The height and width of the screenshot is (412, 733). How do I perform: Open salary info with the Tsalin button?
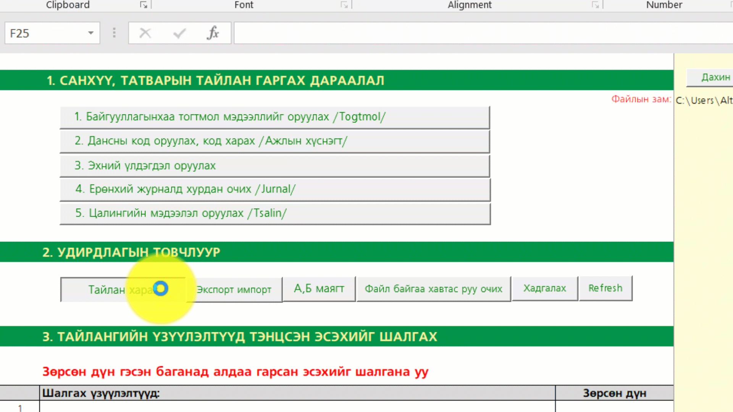pyautogui.click(x=274, y=213)
